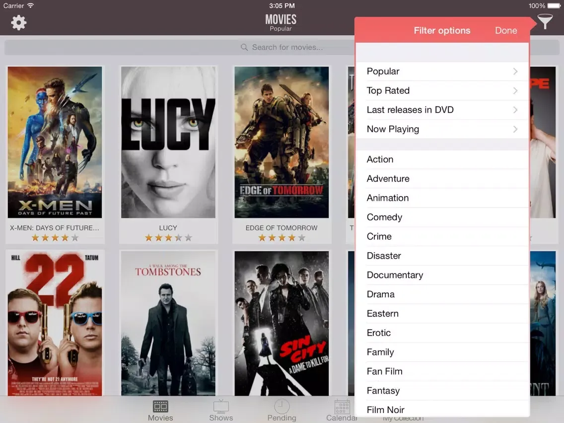Tap the EDGE OF TOMORROW title label
Image resolution: width=564 pixels, height=423 pixels.
[282, 228]
